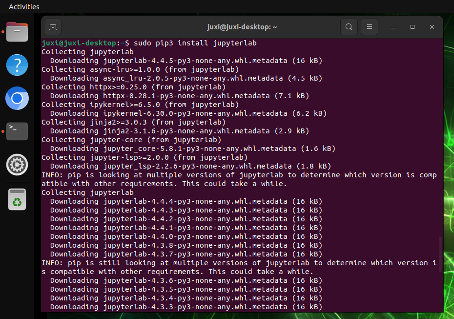Click the httpx-0.28.1 download line
The width and height of the screenshot is (454, 319).
[180, 96]
